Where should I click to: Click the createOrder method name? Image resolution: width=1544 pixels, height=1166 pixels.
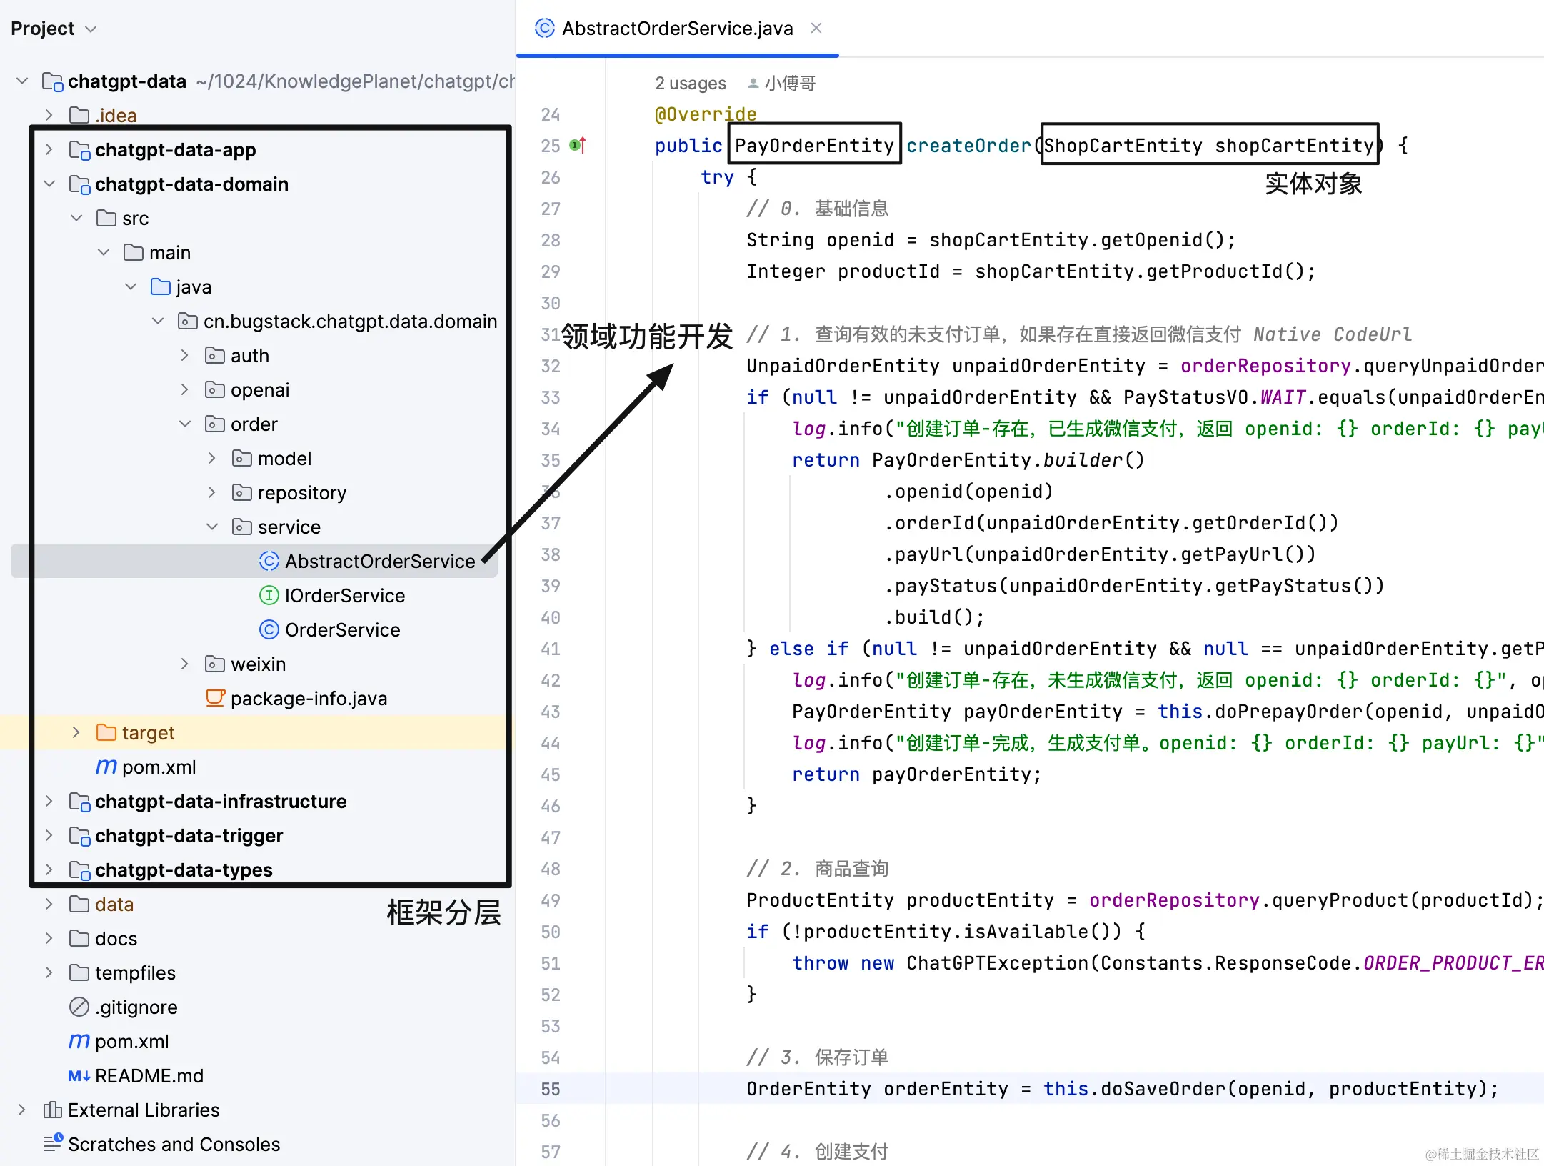tap(968, 146)
